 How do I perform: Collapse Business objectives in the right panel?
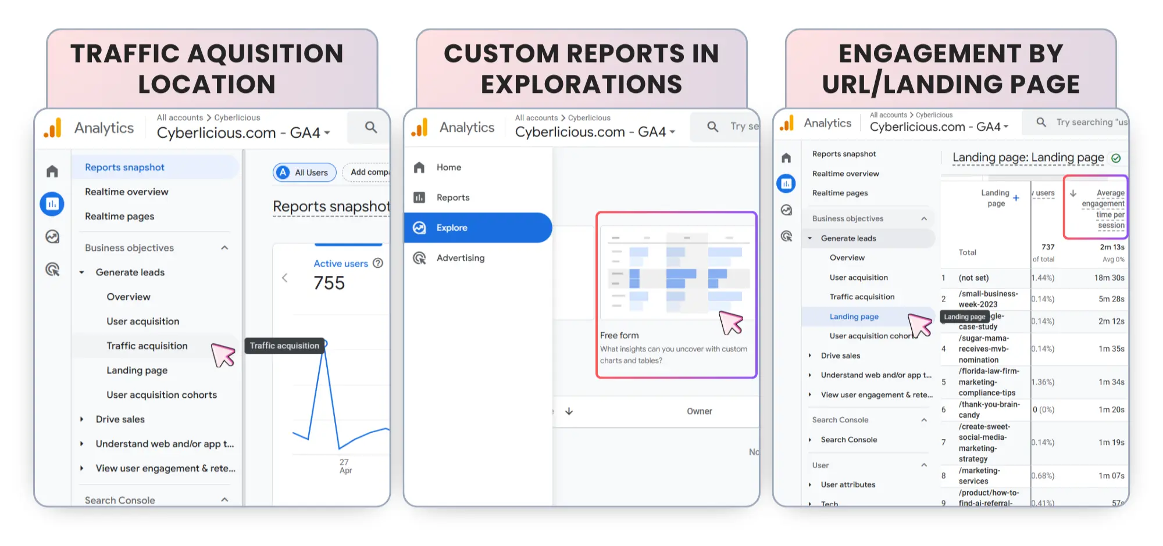(x=924, y=218)
